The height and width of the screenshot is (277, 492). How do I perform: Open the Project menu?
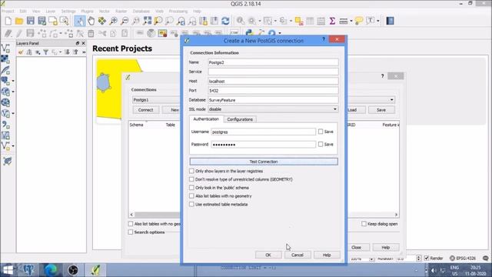click(x=8, y=11)
